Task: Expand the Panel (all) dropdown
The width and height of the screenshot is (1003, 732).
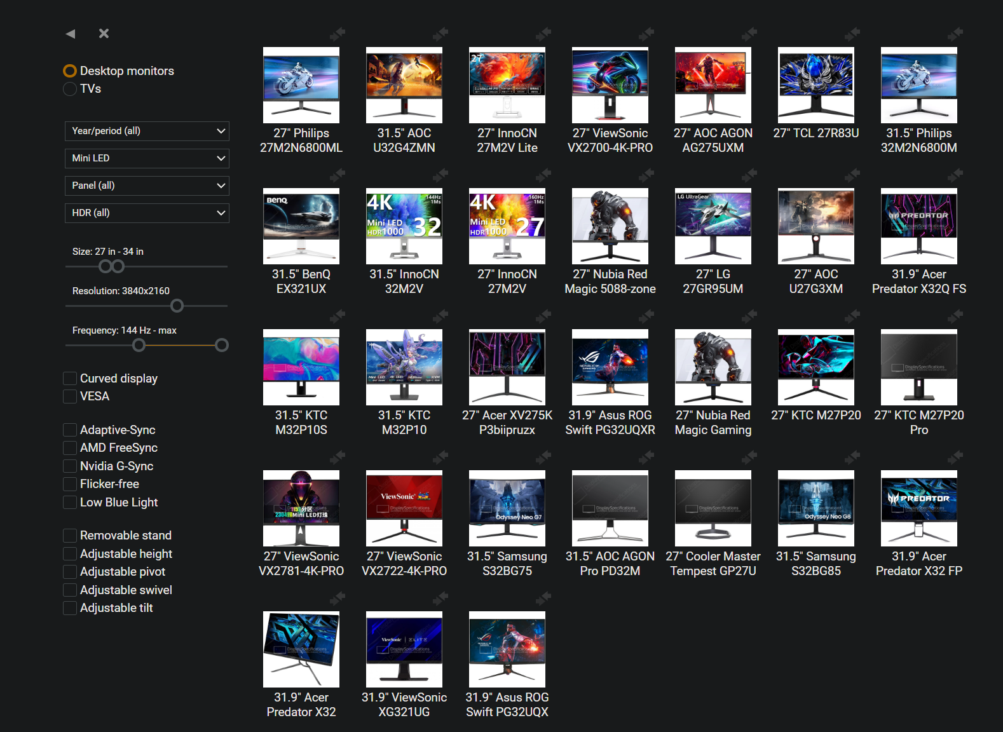Action: point(147,186)
